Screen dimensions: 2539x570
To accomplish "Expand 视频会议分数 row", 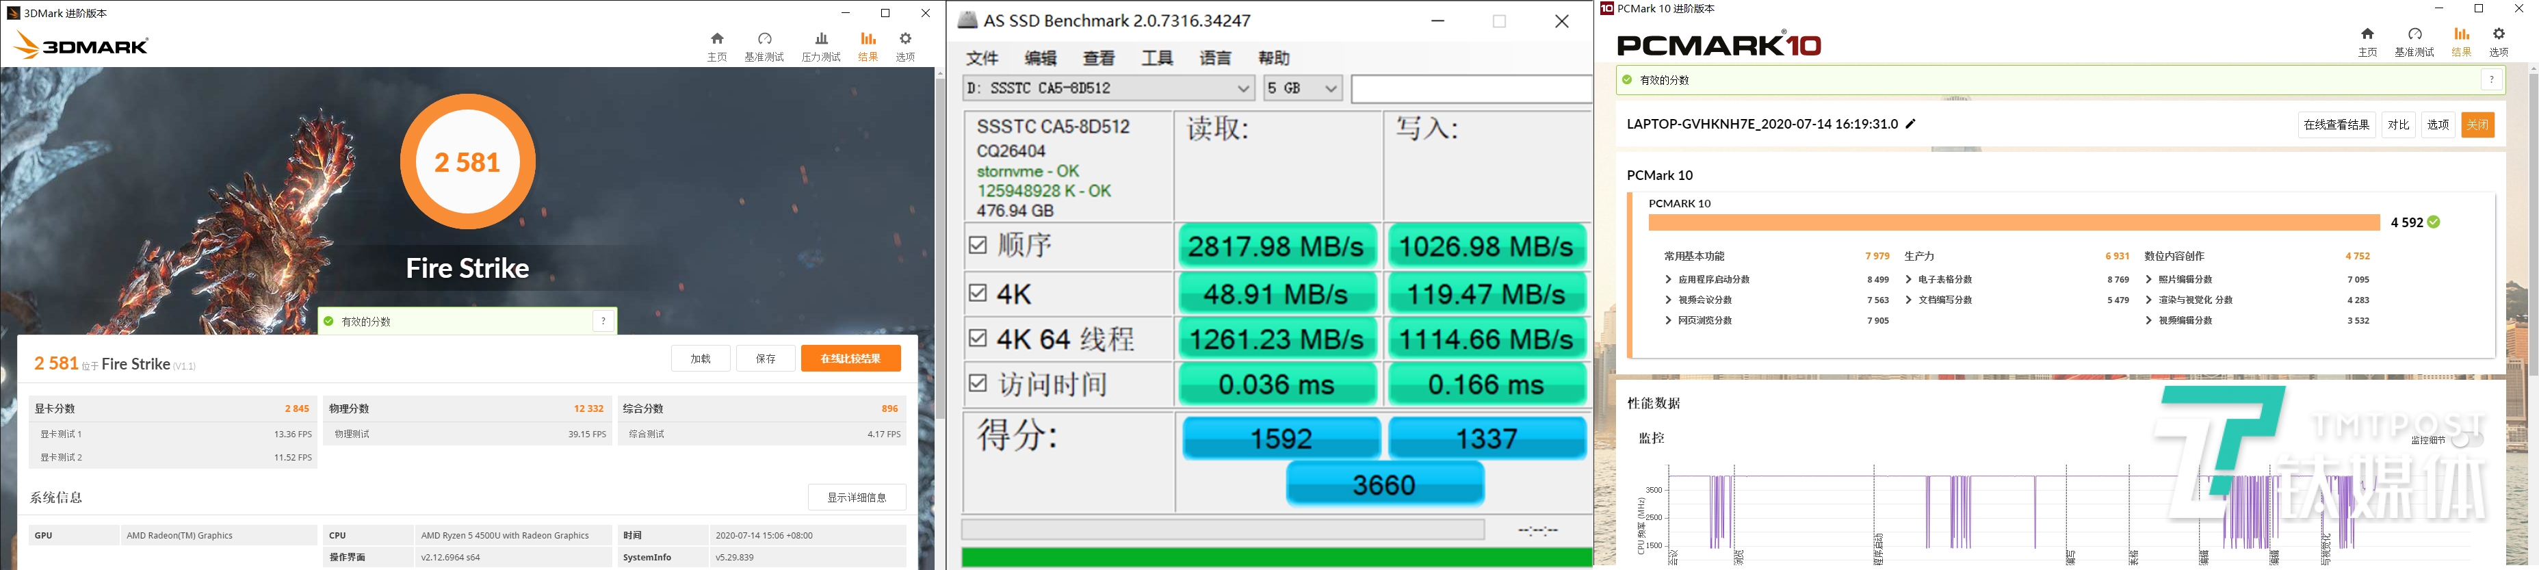I will click(x=1668, y=300).
